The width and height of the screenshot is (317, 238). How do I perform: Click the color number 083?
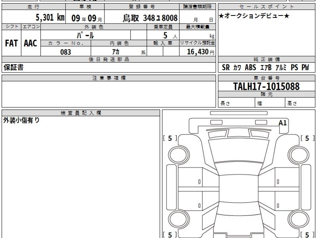point(66,52)
